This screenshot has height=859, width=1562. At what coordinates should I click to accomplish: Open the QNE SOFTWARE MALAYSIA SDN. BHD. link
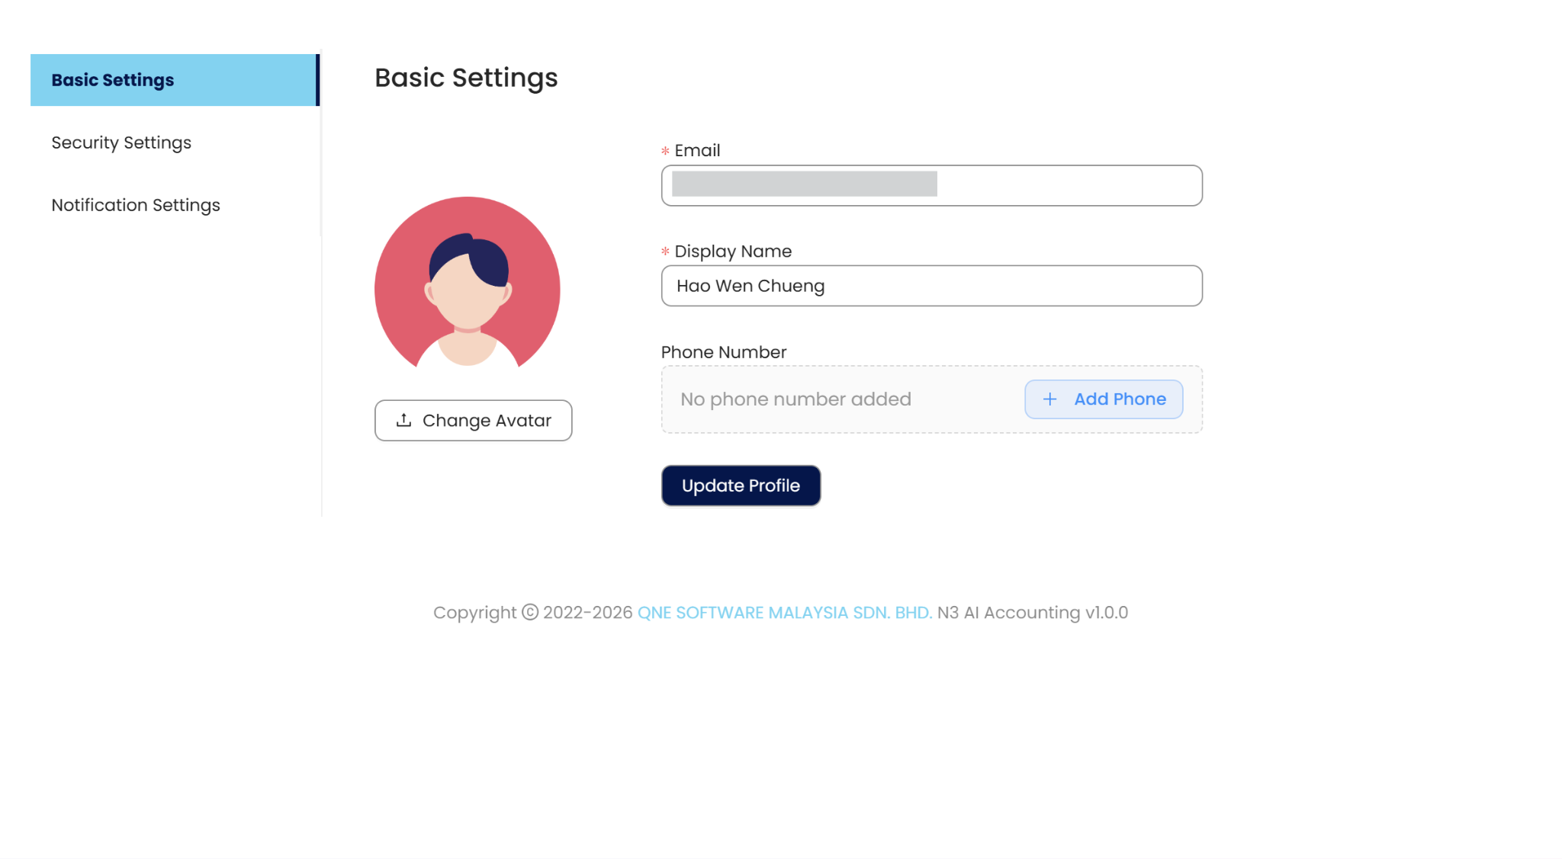point(784,613)
